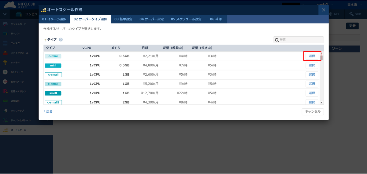367x174 pixels.
Task: Open ダッシュボード in the sidebar
Action: tap(18, 24)
